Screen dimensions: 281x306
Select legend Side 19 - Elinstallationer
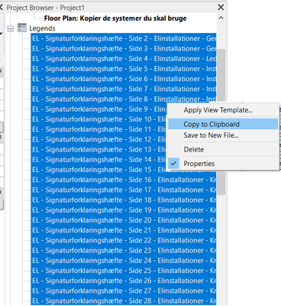(124, 210)
